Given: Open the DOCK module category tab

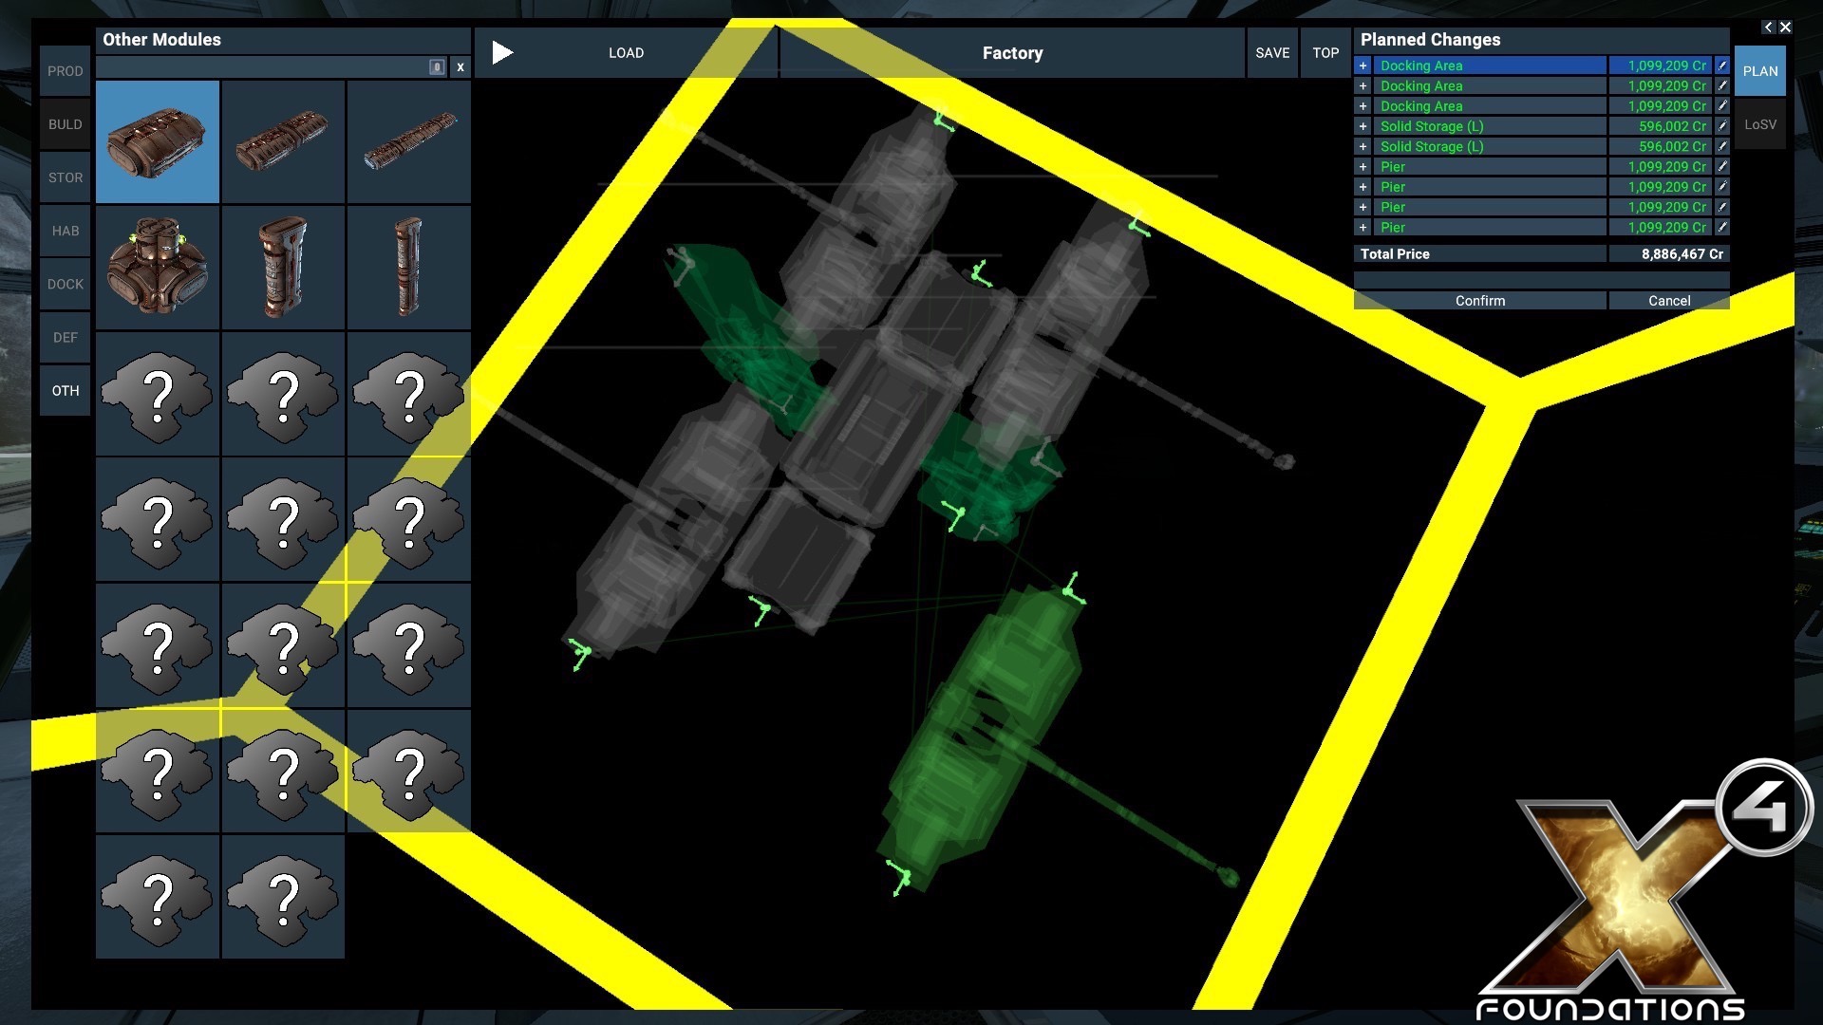Looking at the screenshot, I should coord(66,284).
